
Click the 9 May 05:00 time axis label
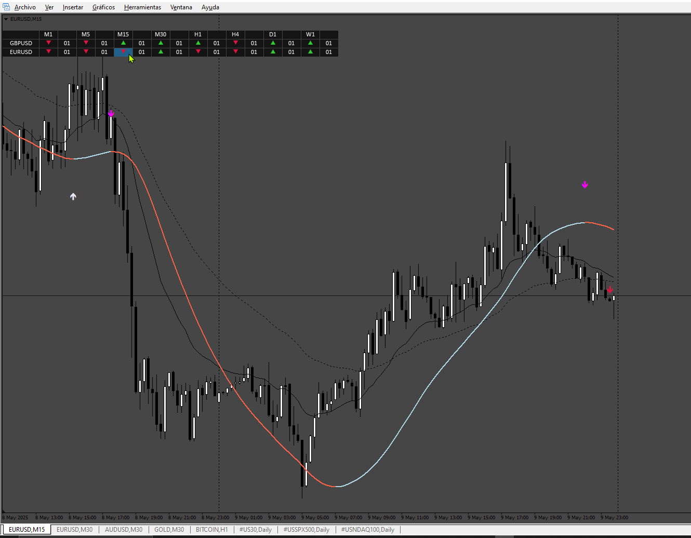[x=315, y=517]
